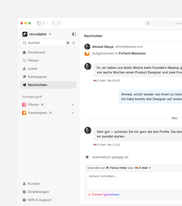Screen dimensions: 182x206
Task: Click the Nachrichten page heading
Action: 93,36
